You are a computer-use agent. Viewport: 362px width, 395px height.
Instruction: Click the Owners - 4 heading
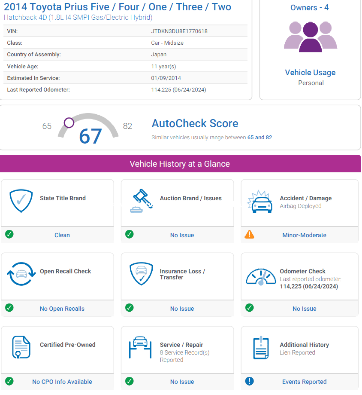coord(310,8)
